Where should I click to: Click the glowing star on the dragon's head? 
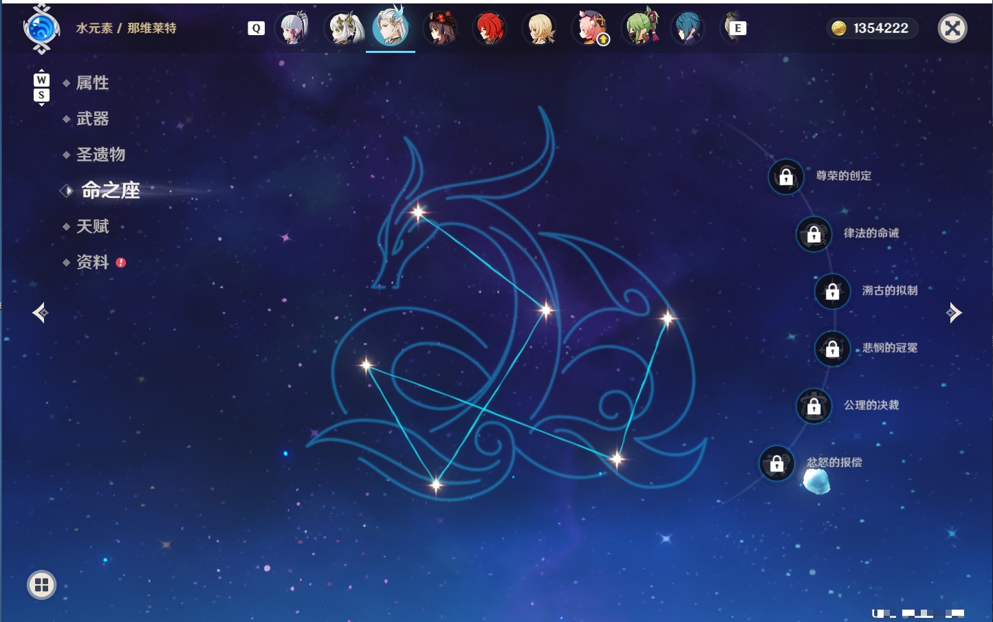[418, 212]
